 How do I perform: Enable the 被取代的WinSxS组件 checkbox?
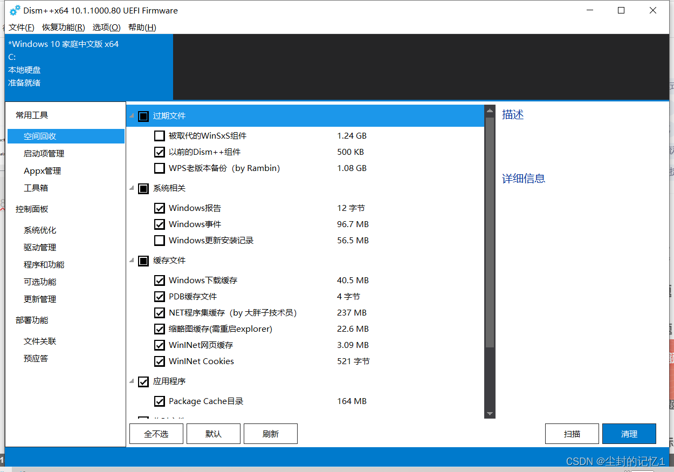[160, 135]
